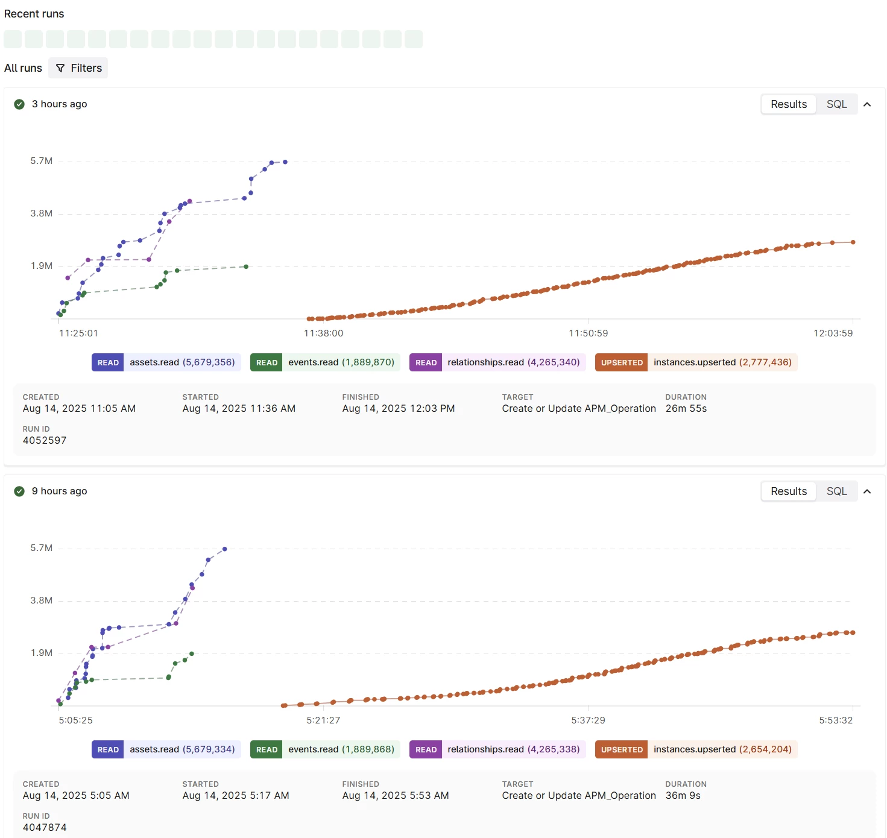Switch to SQL tab in second run
This screenshot has width=887, height=838.
pyautogui.click(x=836, y=491)
